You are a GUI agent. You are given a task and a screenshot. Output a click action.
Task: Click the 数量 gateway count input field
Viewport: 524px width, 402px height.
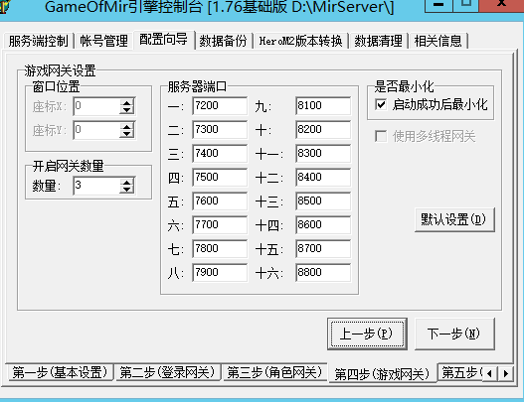(x=96, y=186)
